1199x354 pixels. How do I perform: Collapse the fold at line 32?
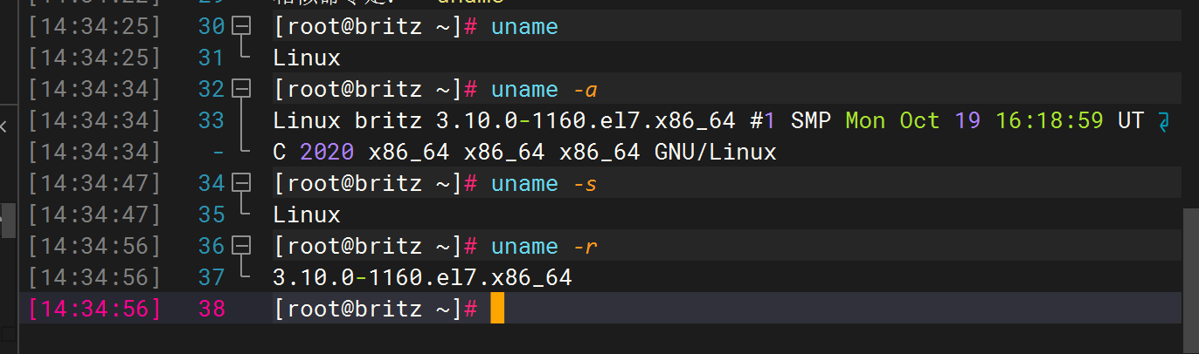tap(241, 90)
